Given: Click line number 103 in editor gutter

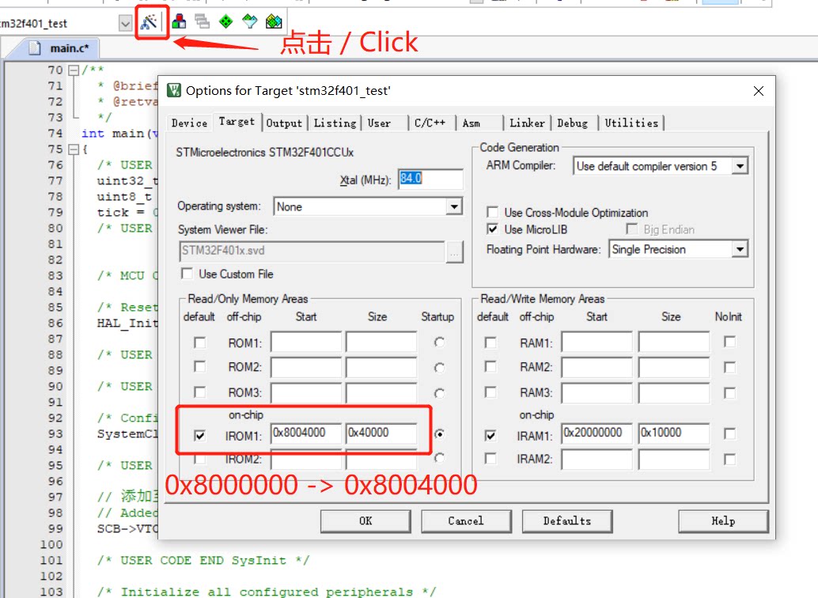Looking at the screenshot, I should [x=51, y=592].
